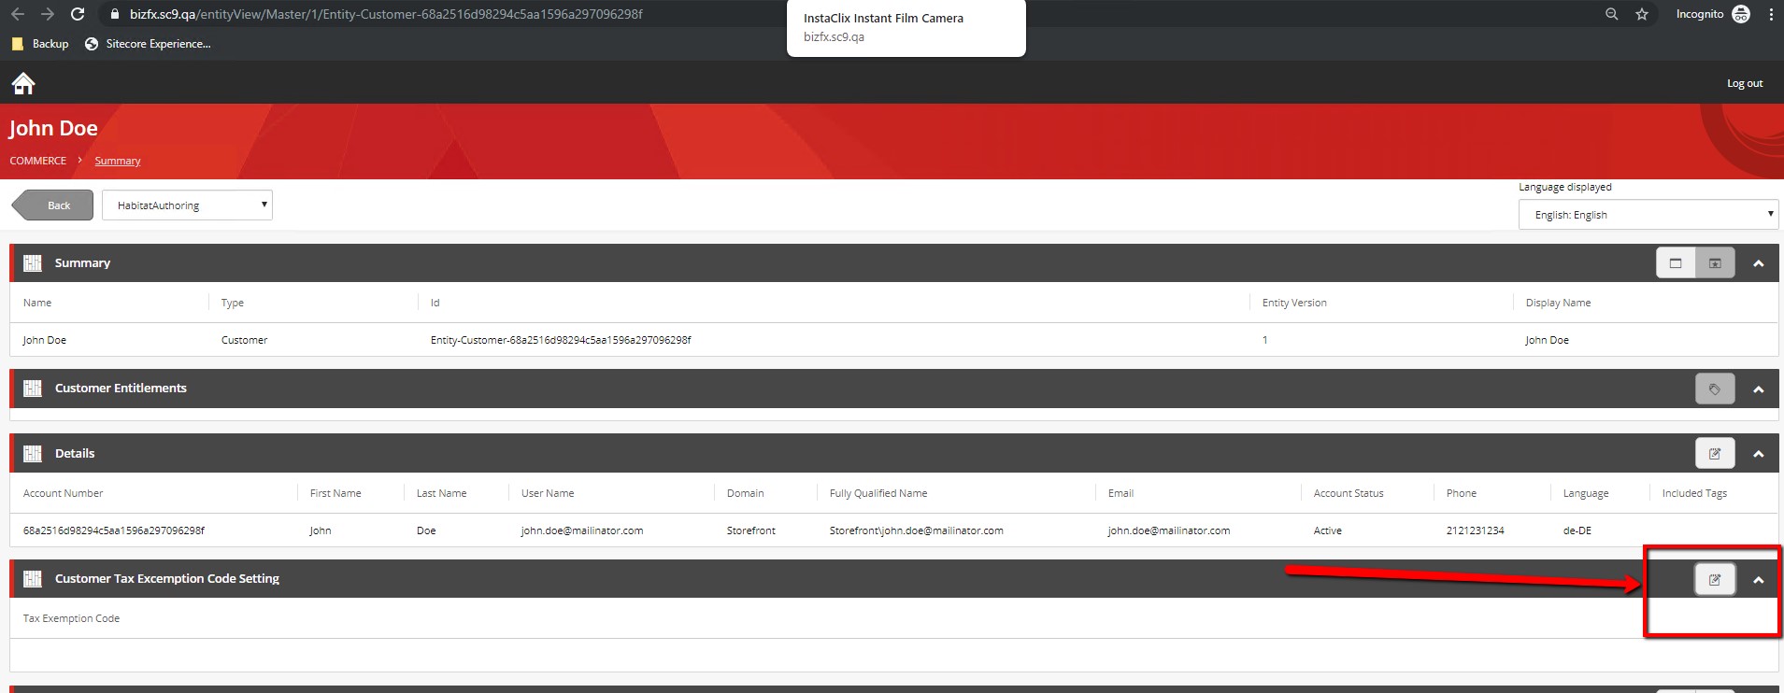Click the Customer Entitlements tag icon
This screenshot has height=693, width=1784.
point(1715,389)
